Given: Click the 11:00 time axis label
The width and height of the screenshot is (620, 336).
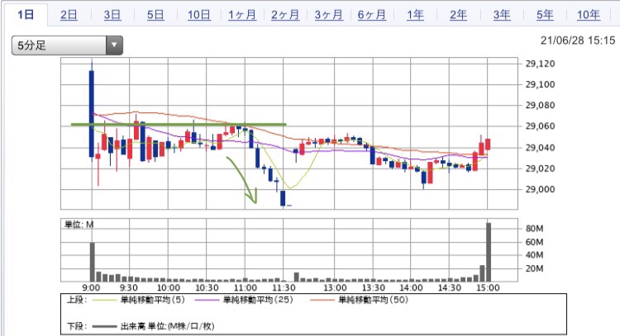Looking at the screenshot, I should coord(246,288).
